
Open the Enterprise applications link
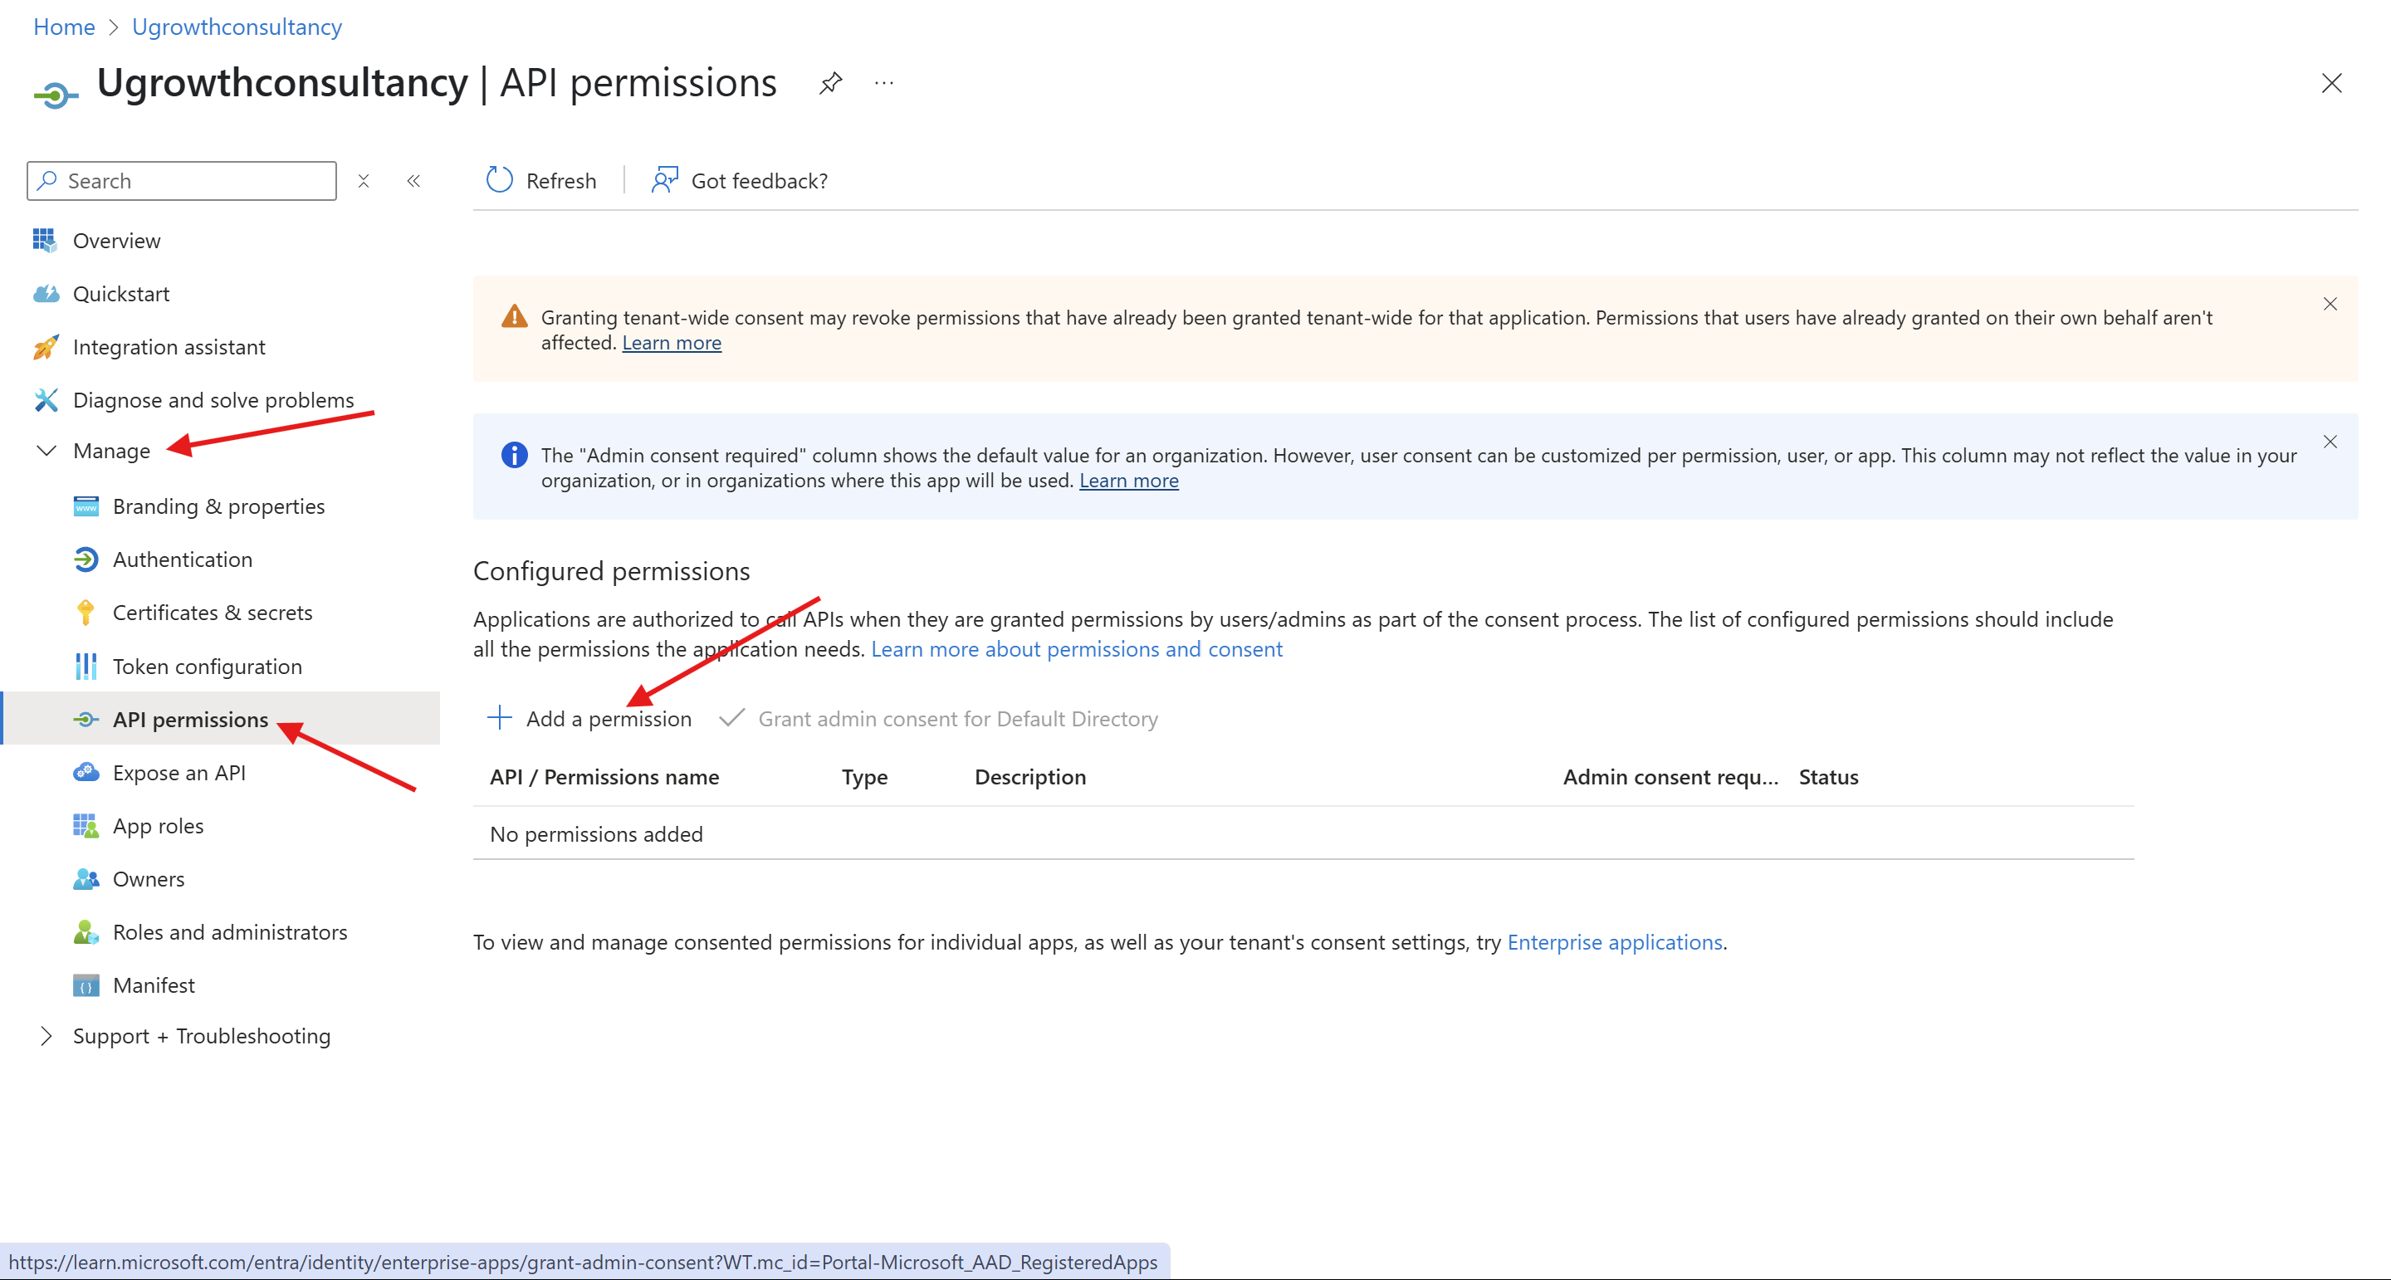(1614, 942)
